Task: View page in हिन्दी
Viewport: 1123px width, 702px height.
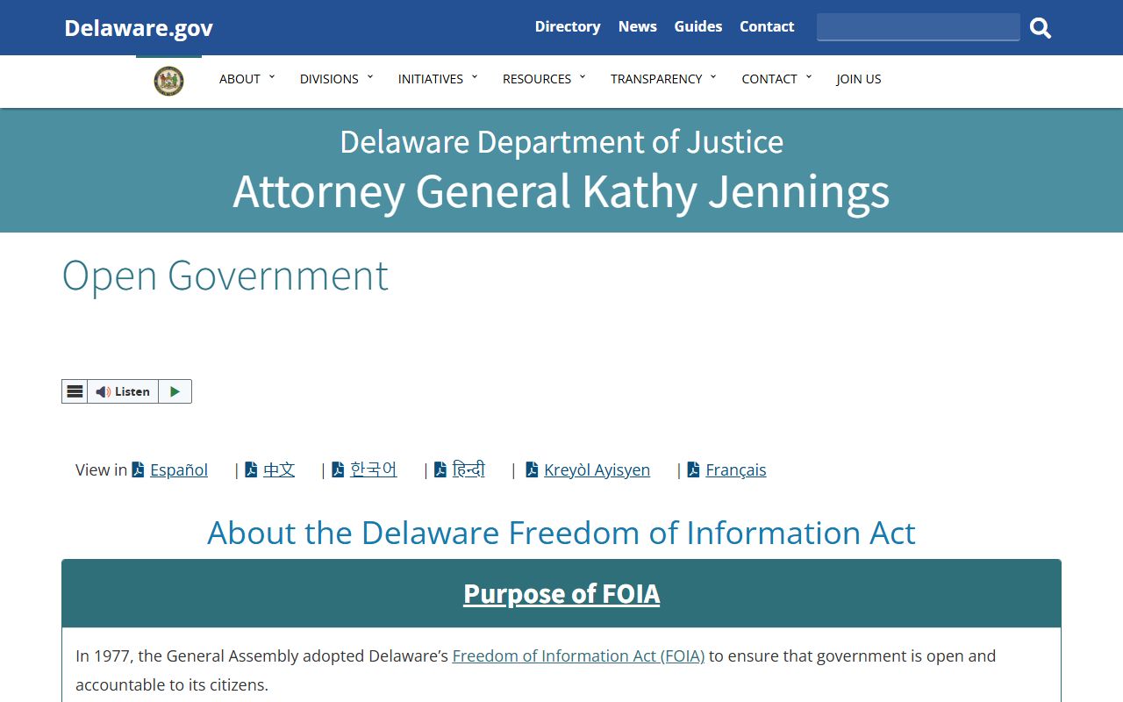Action: coord(469,470)
